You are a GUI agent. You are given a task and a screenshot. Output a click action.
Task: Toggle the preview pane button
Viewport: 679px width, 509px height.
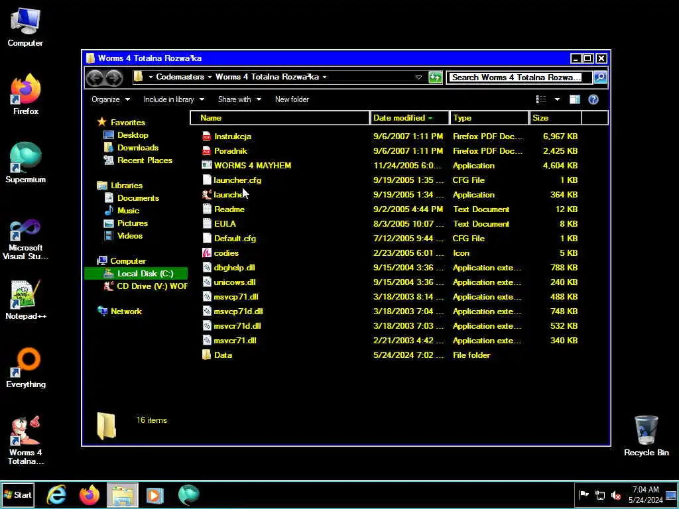pyautogui.click(x=575, y=99)
